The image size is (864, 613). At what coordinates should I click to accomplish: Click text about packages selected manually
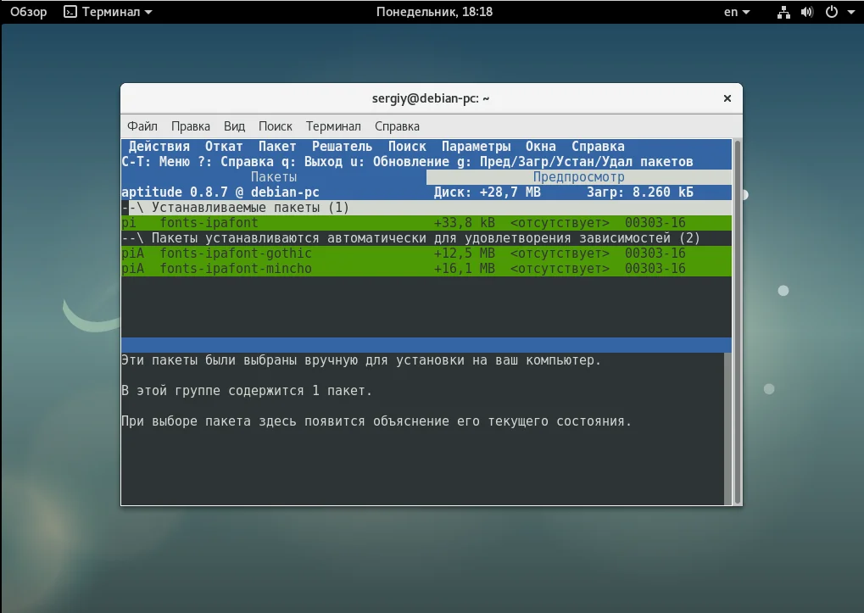[361, 360]
